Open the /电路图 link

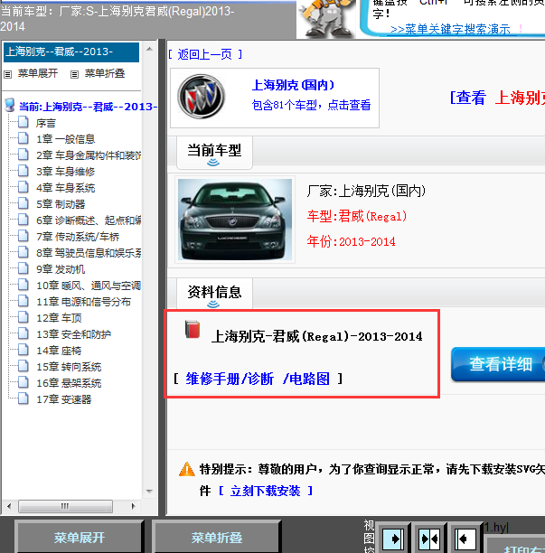tap(306, 379)
